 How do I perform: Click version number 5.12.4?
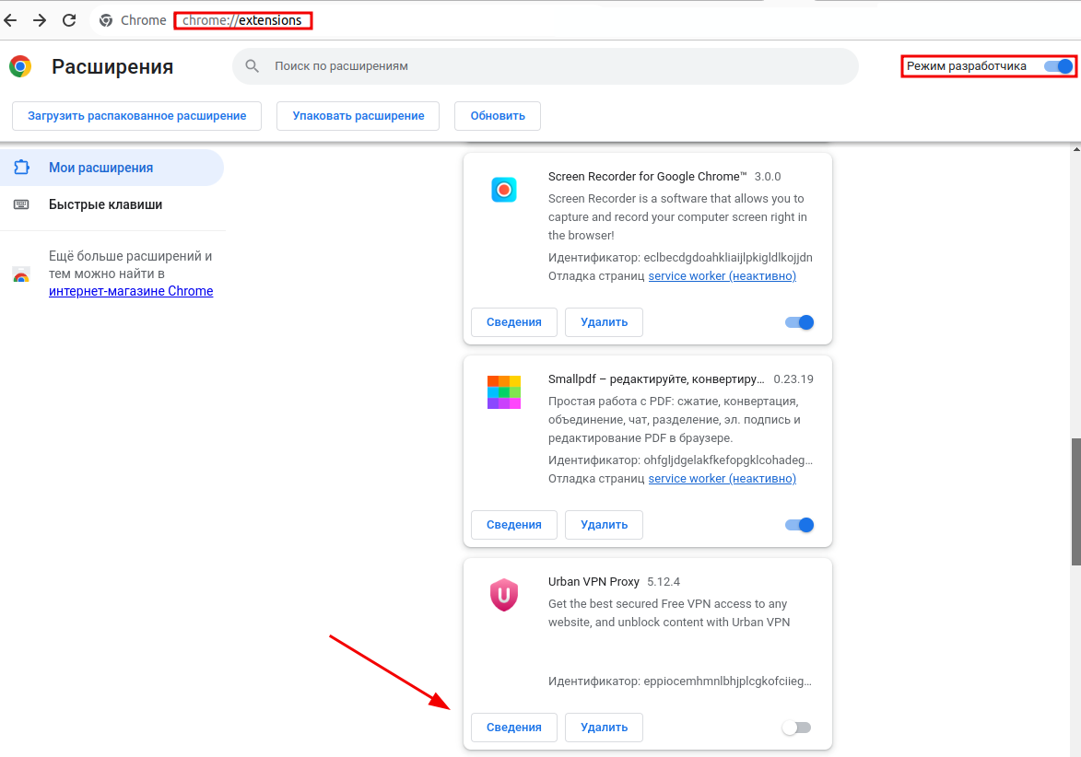click(x=664, y=581)
